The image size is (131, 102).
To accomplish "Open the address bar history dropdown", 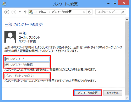I will click(x=84, y=12).
